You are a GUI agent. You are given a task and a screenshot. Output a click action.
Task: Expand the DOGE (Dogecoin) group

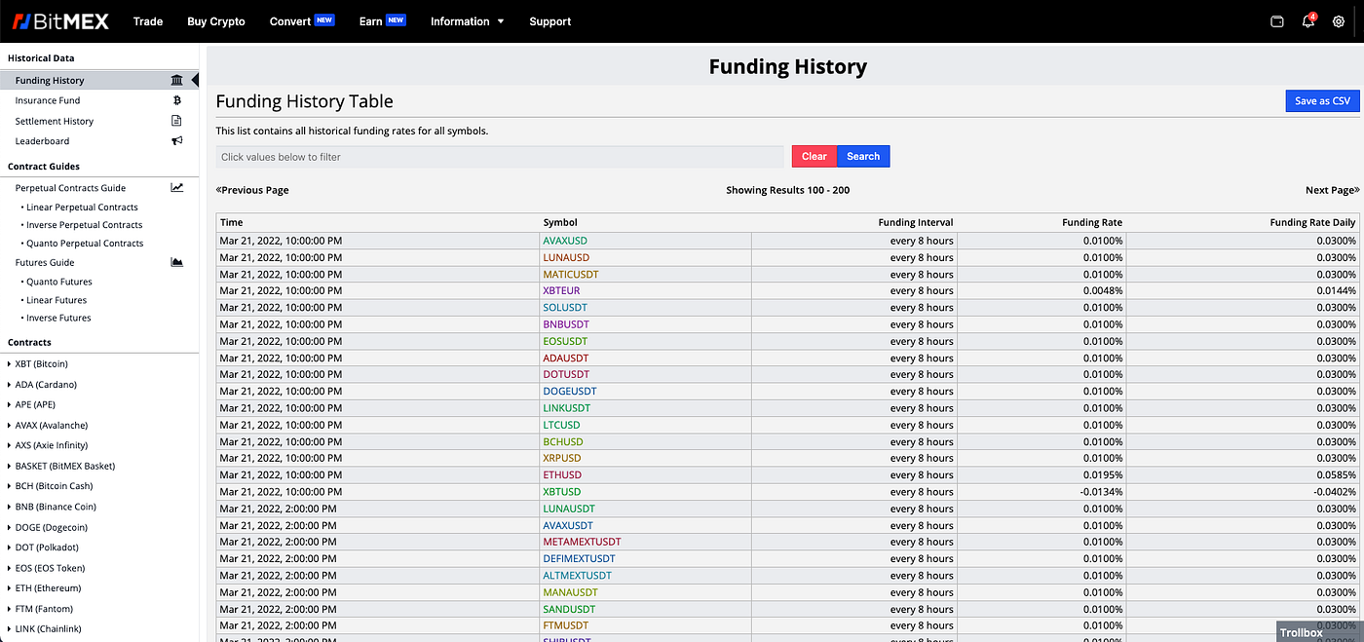[x=47, y=527]
